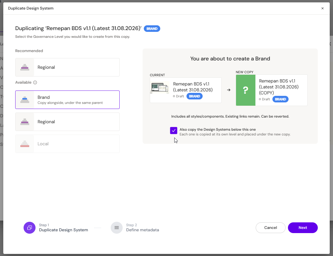The width and height of the screenshot is (333, 256).
Task: Click the current design system preview thumbnail
Action: [160, 88]
